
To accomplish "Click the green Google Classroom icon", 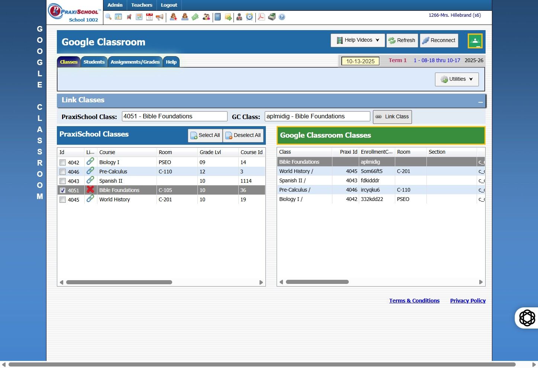I will [475, 41].
